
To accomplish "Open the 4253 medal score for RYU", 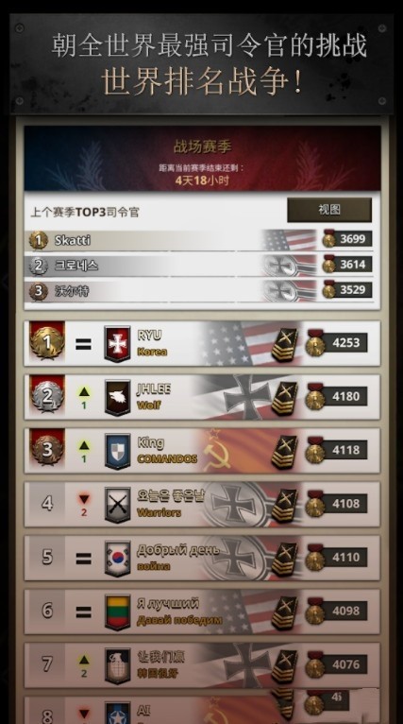I will pos(337,342).
